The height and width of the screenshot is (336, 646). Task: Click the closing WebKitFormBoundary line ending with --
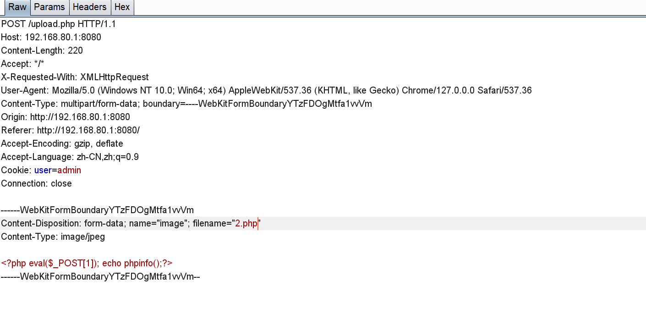[100, 276]
